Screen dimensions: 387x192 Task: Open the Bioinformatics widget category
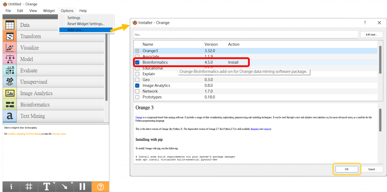tap(53, 104)
